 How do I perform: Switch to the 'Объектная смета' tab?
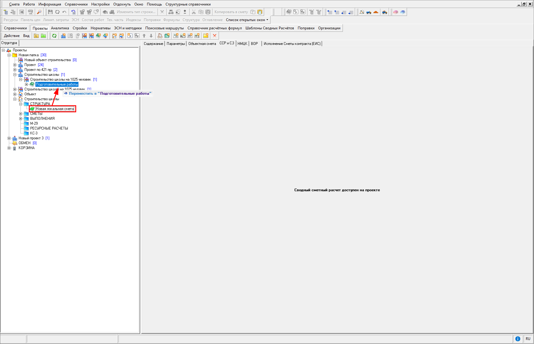click(202, 44)
